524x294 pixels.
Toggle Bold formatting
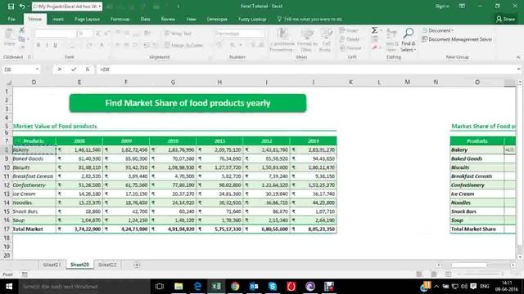(x=38, y=45)
